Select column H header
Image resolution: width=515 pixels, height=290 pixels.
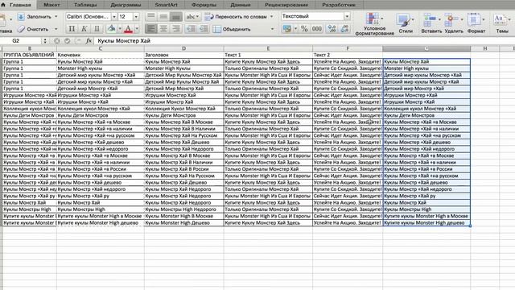(x=485, y=48)
